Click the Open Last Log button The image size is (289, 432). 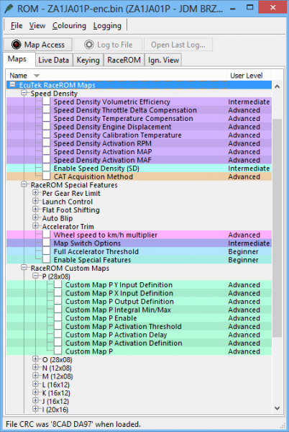click(178, 45)
